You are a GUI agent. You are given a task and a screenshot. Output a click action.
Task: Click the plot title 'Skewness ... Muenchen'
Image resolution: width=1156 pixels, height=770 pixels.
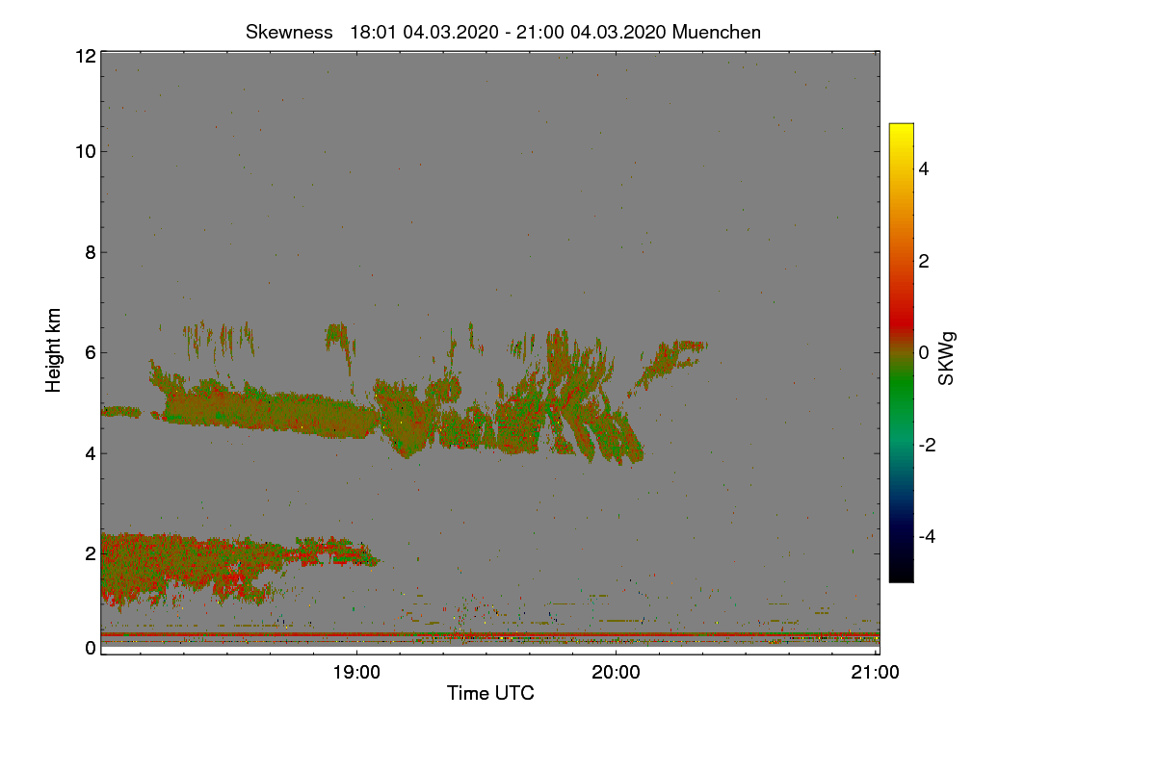pyautogui.click(x=503, y=32)
